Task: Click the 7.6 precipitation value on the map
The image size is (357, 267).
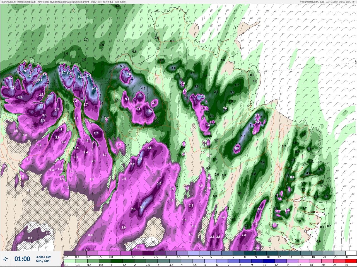Action: coord(129,74)
